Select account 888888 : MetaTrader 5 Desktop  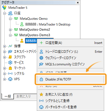pyautogui.click(x=48, y=24)
